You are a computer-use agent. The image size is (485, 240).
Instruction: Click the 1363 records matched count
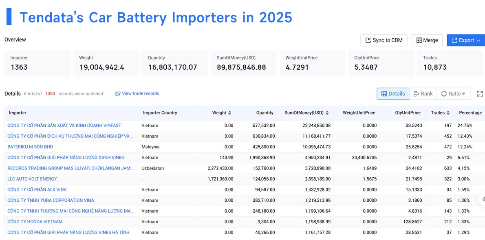pyautogui.click(x=50, y=93)
